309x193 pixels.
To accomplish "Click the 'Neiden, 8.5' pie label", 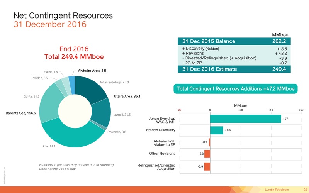I will click(40, 78).
